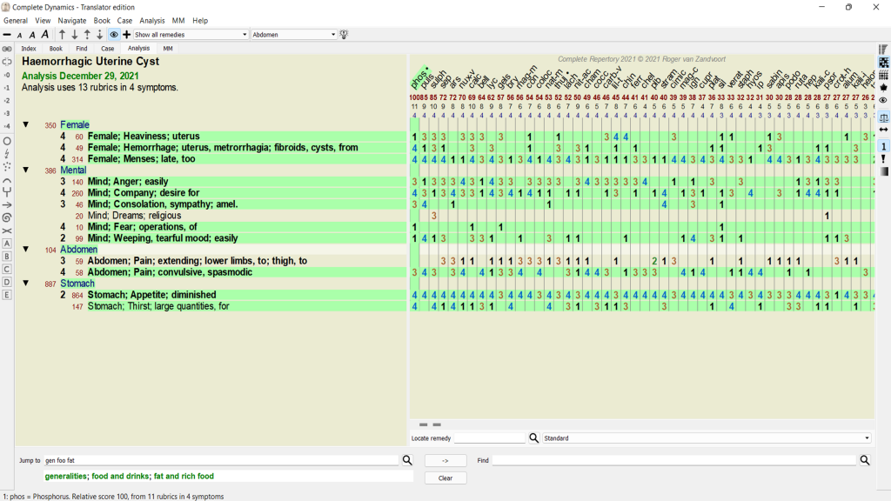Click the fork symbol icon in sidebar
Viewport: 891px width, 501px height.
pyautogui.click(x=7, y=192)
